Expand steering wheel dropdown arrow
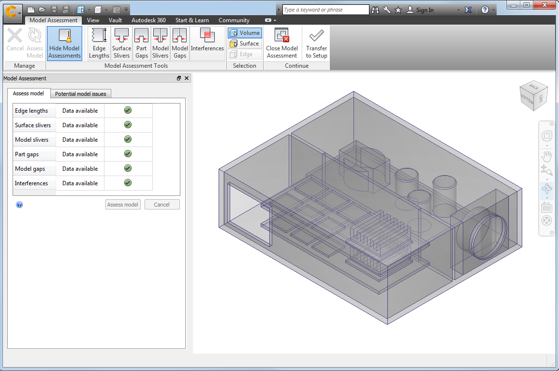 point(547,146)
